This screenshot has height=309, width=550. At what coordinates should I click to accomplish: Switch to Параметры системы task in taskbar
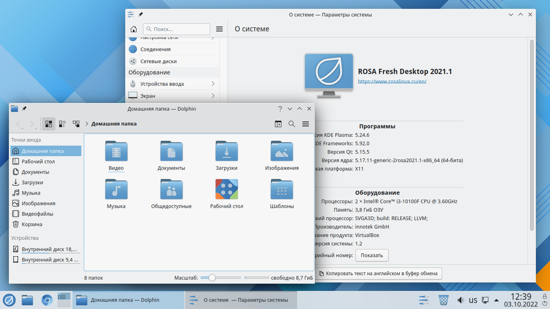pyautogui.click(x=241, y=300)
